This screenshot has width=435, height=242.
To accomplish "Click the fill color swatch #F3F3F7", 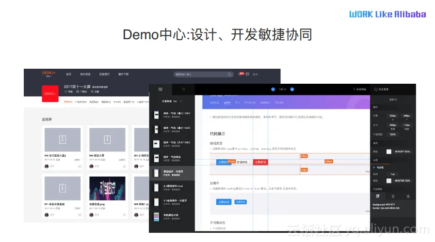I will click(x=389, y=152).
